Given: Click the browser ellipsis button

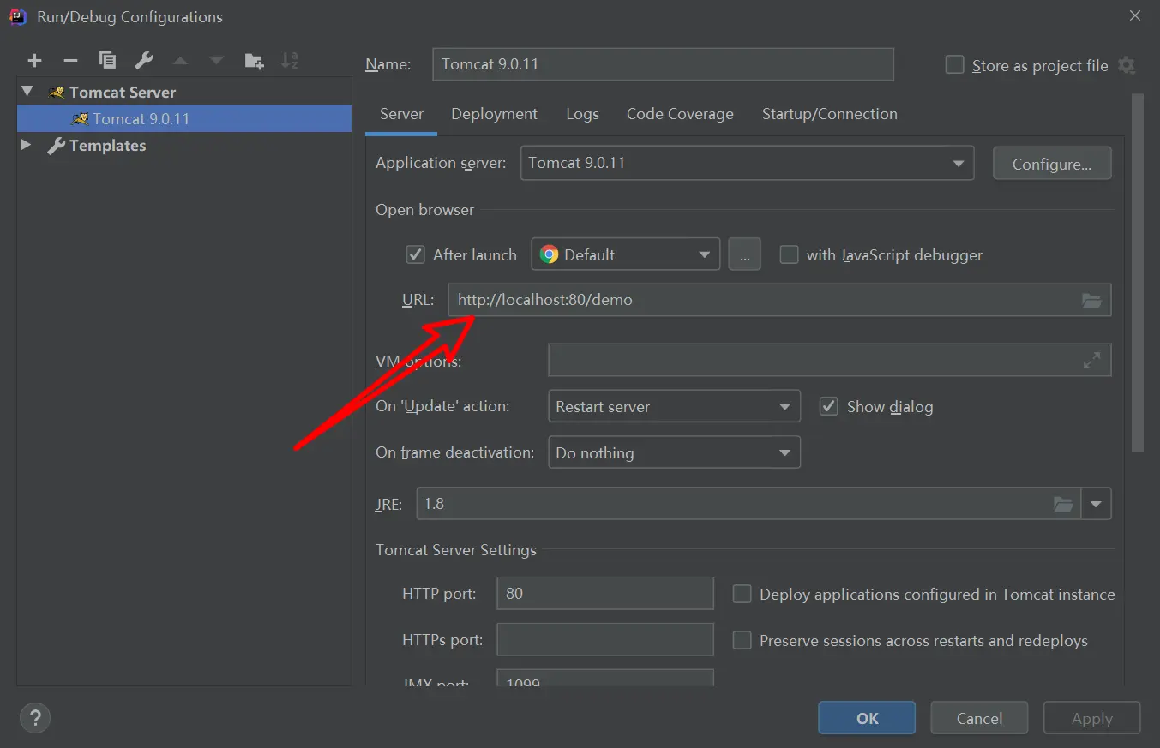Looking at the screenshot, I should pyautogui.click(x=745, y=254).
